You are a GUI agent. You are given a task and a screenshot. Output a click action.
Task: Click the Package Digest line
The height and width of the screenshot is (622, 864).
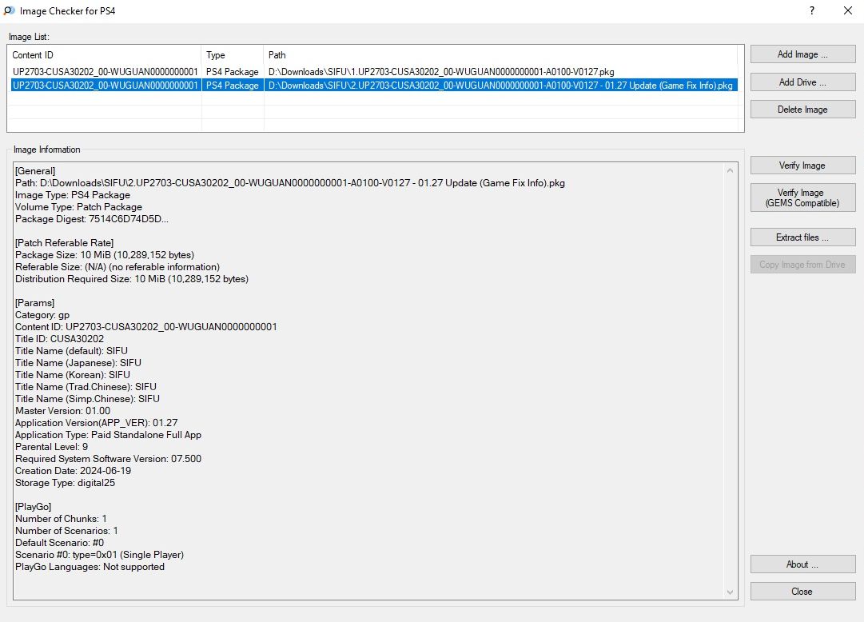coord(91,219)
